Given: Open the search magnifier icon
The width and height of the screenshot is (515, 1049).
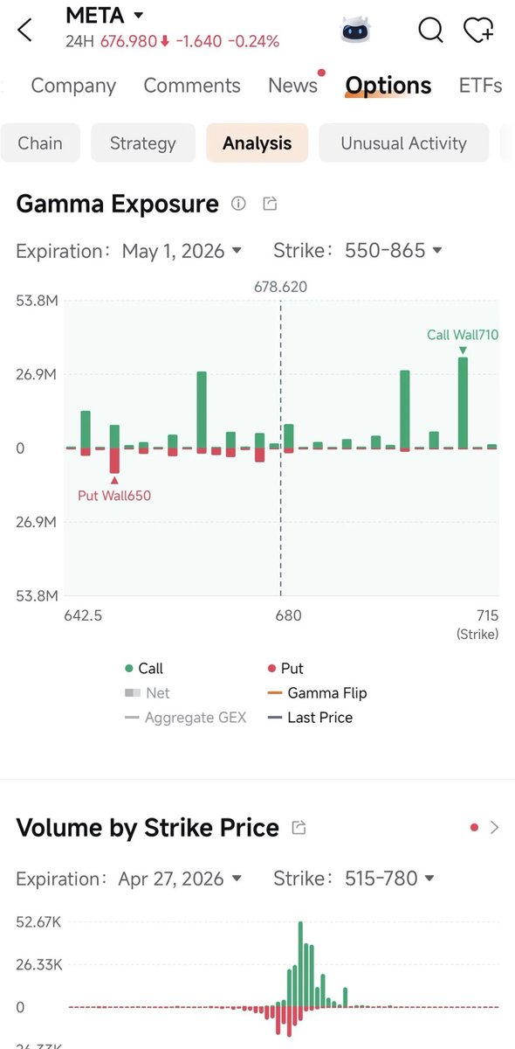Looking at the screenshot, I should (x=430, y=31).
